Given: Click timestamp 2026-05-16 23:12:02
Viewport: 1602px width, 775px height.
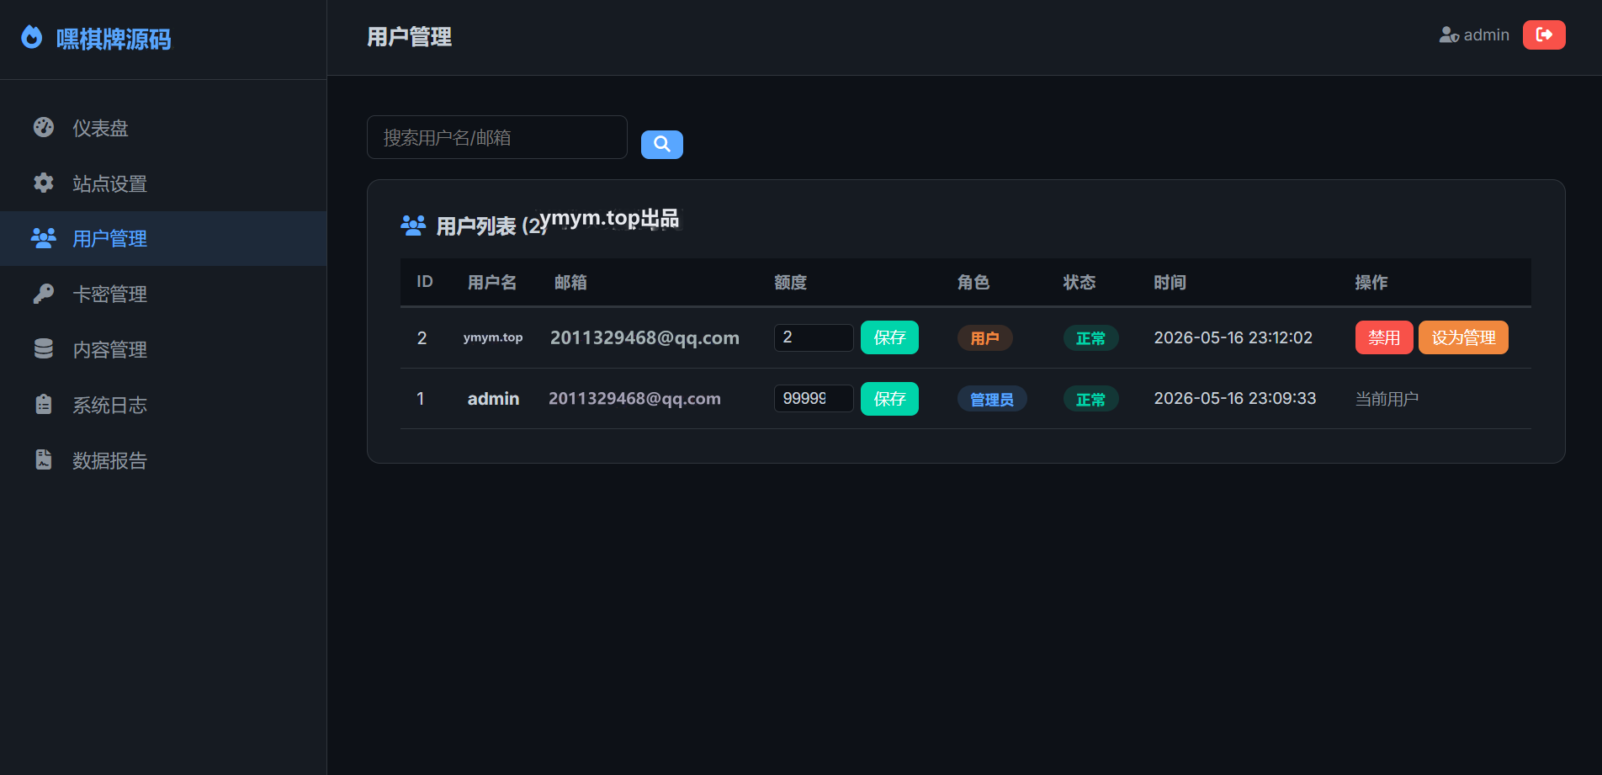Looking at the screenshot, I should pos(1233,337).
